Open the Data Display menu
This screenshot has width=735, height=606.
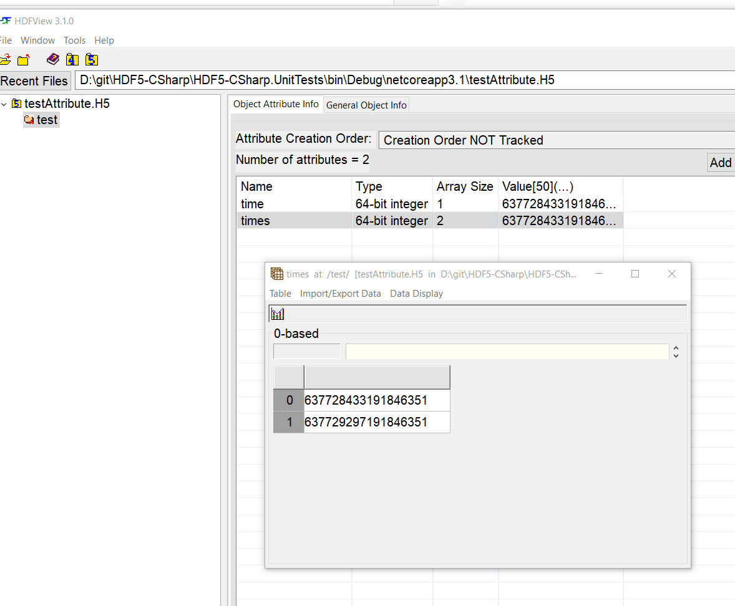(416, 293)
